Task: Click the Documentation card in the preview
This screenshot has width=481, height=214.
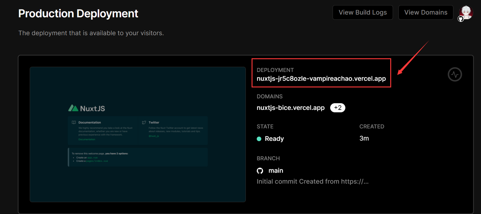Action: point(103,131)
